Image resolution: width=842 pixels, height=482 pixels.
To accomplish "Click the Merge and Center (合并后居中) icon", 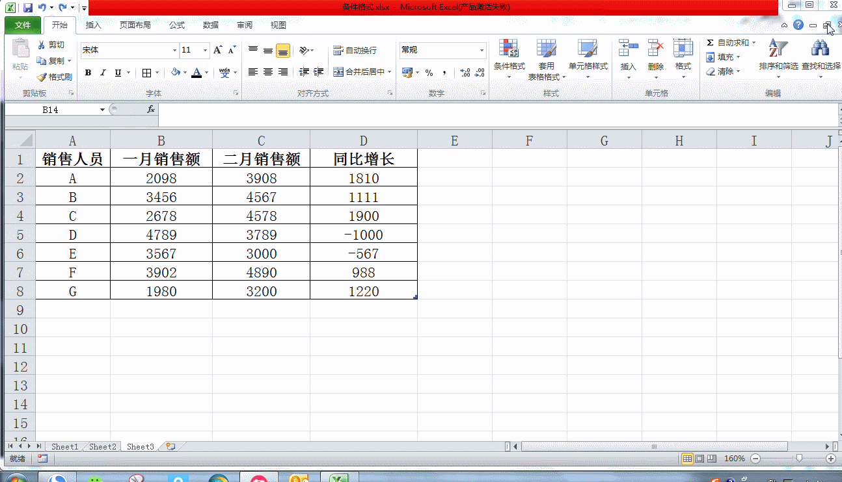I will [x=357, y=72].
